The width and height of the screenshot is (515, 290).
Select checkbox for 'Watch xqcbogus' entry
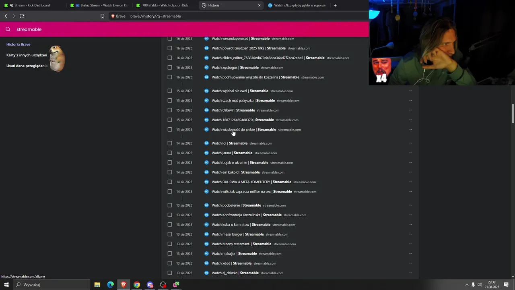tap(170, 68)
